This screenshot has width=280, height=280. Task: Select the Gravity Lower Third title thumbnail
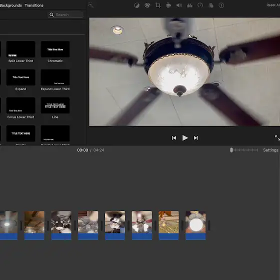[x=55, y=133]
